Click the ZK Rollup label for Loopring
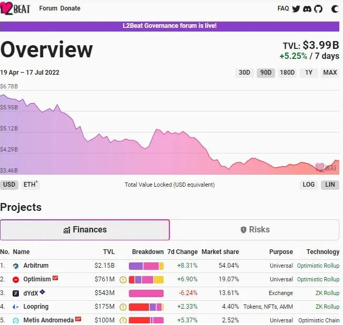 (327, 307)
